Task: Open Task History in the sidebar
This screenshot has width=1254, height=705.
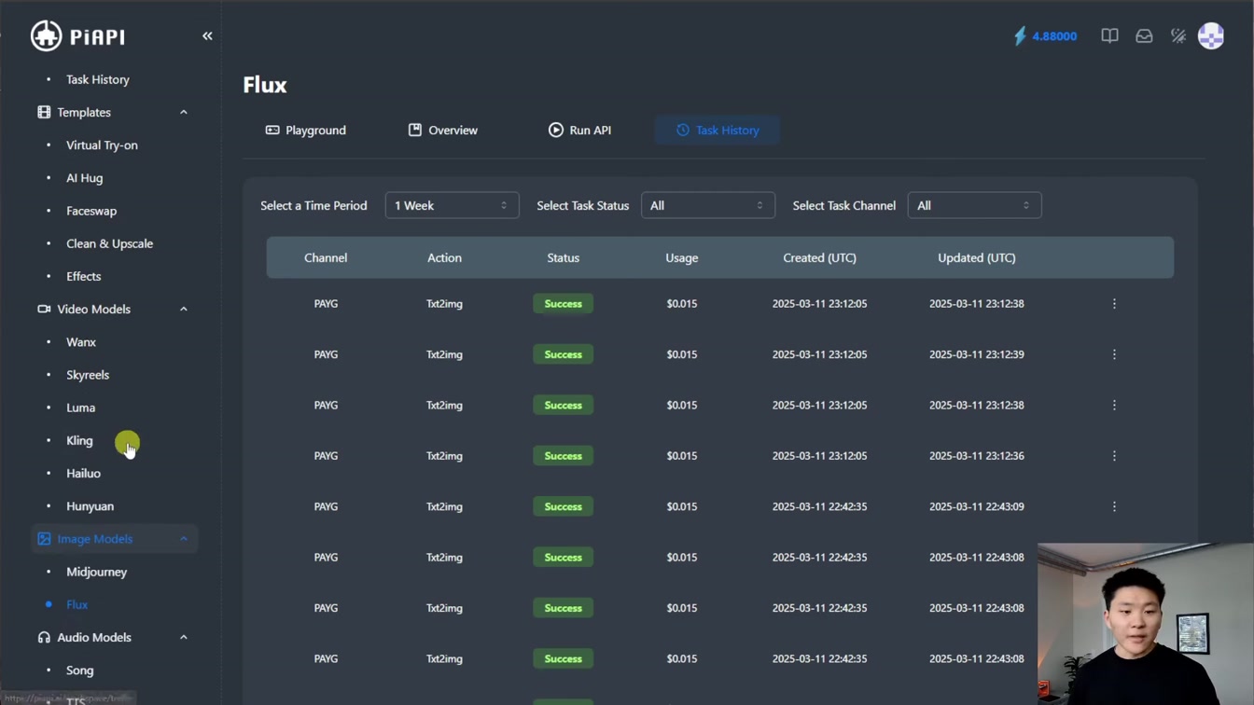Action: pos(98,79)
